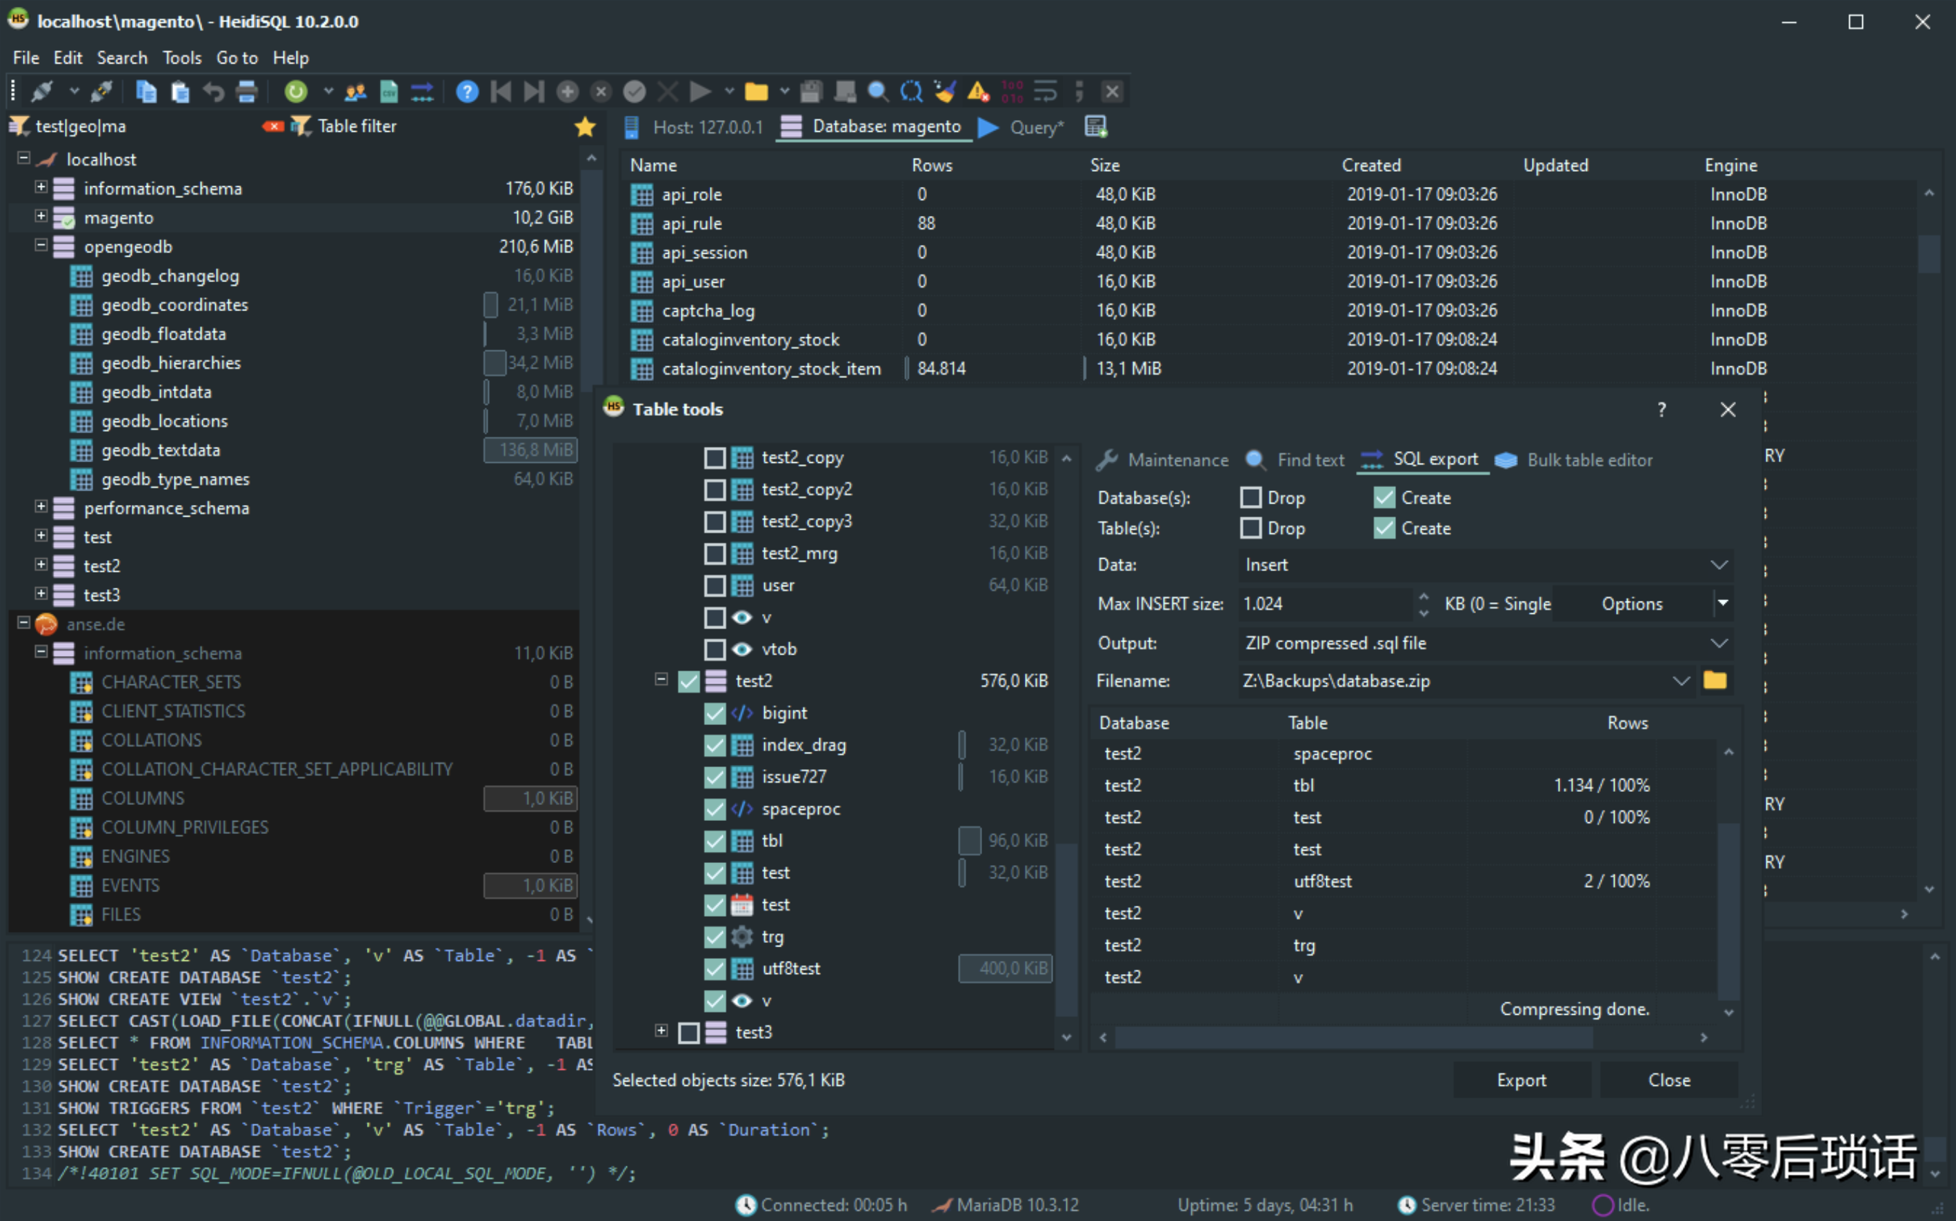Screen dimensions: 1956x1221
Task: Expand information_schema under localhost
Action: coord(41,188)
